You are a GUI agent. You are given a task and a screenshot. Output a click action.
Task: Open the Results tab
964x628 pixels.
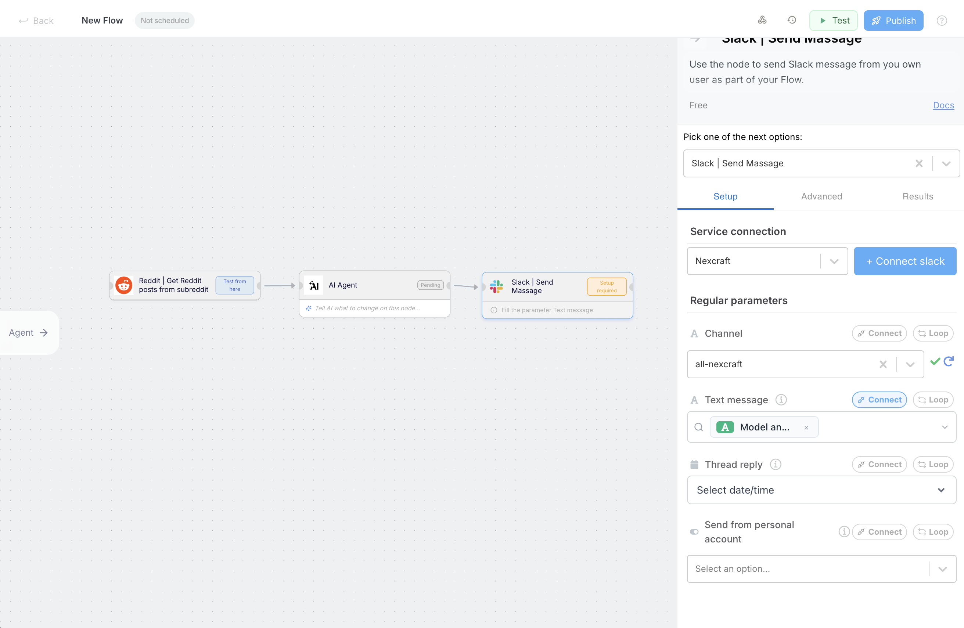click(917, 196)
